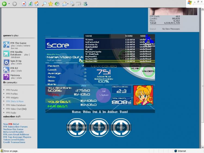Click the Stop loading icon
The height and width of the screenshot is (153, 204).
24,4
